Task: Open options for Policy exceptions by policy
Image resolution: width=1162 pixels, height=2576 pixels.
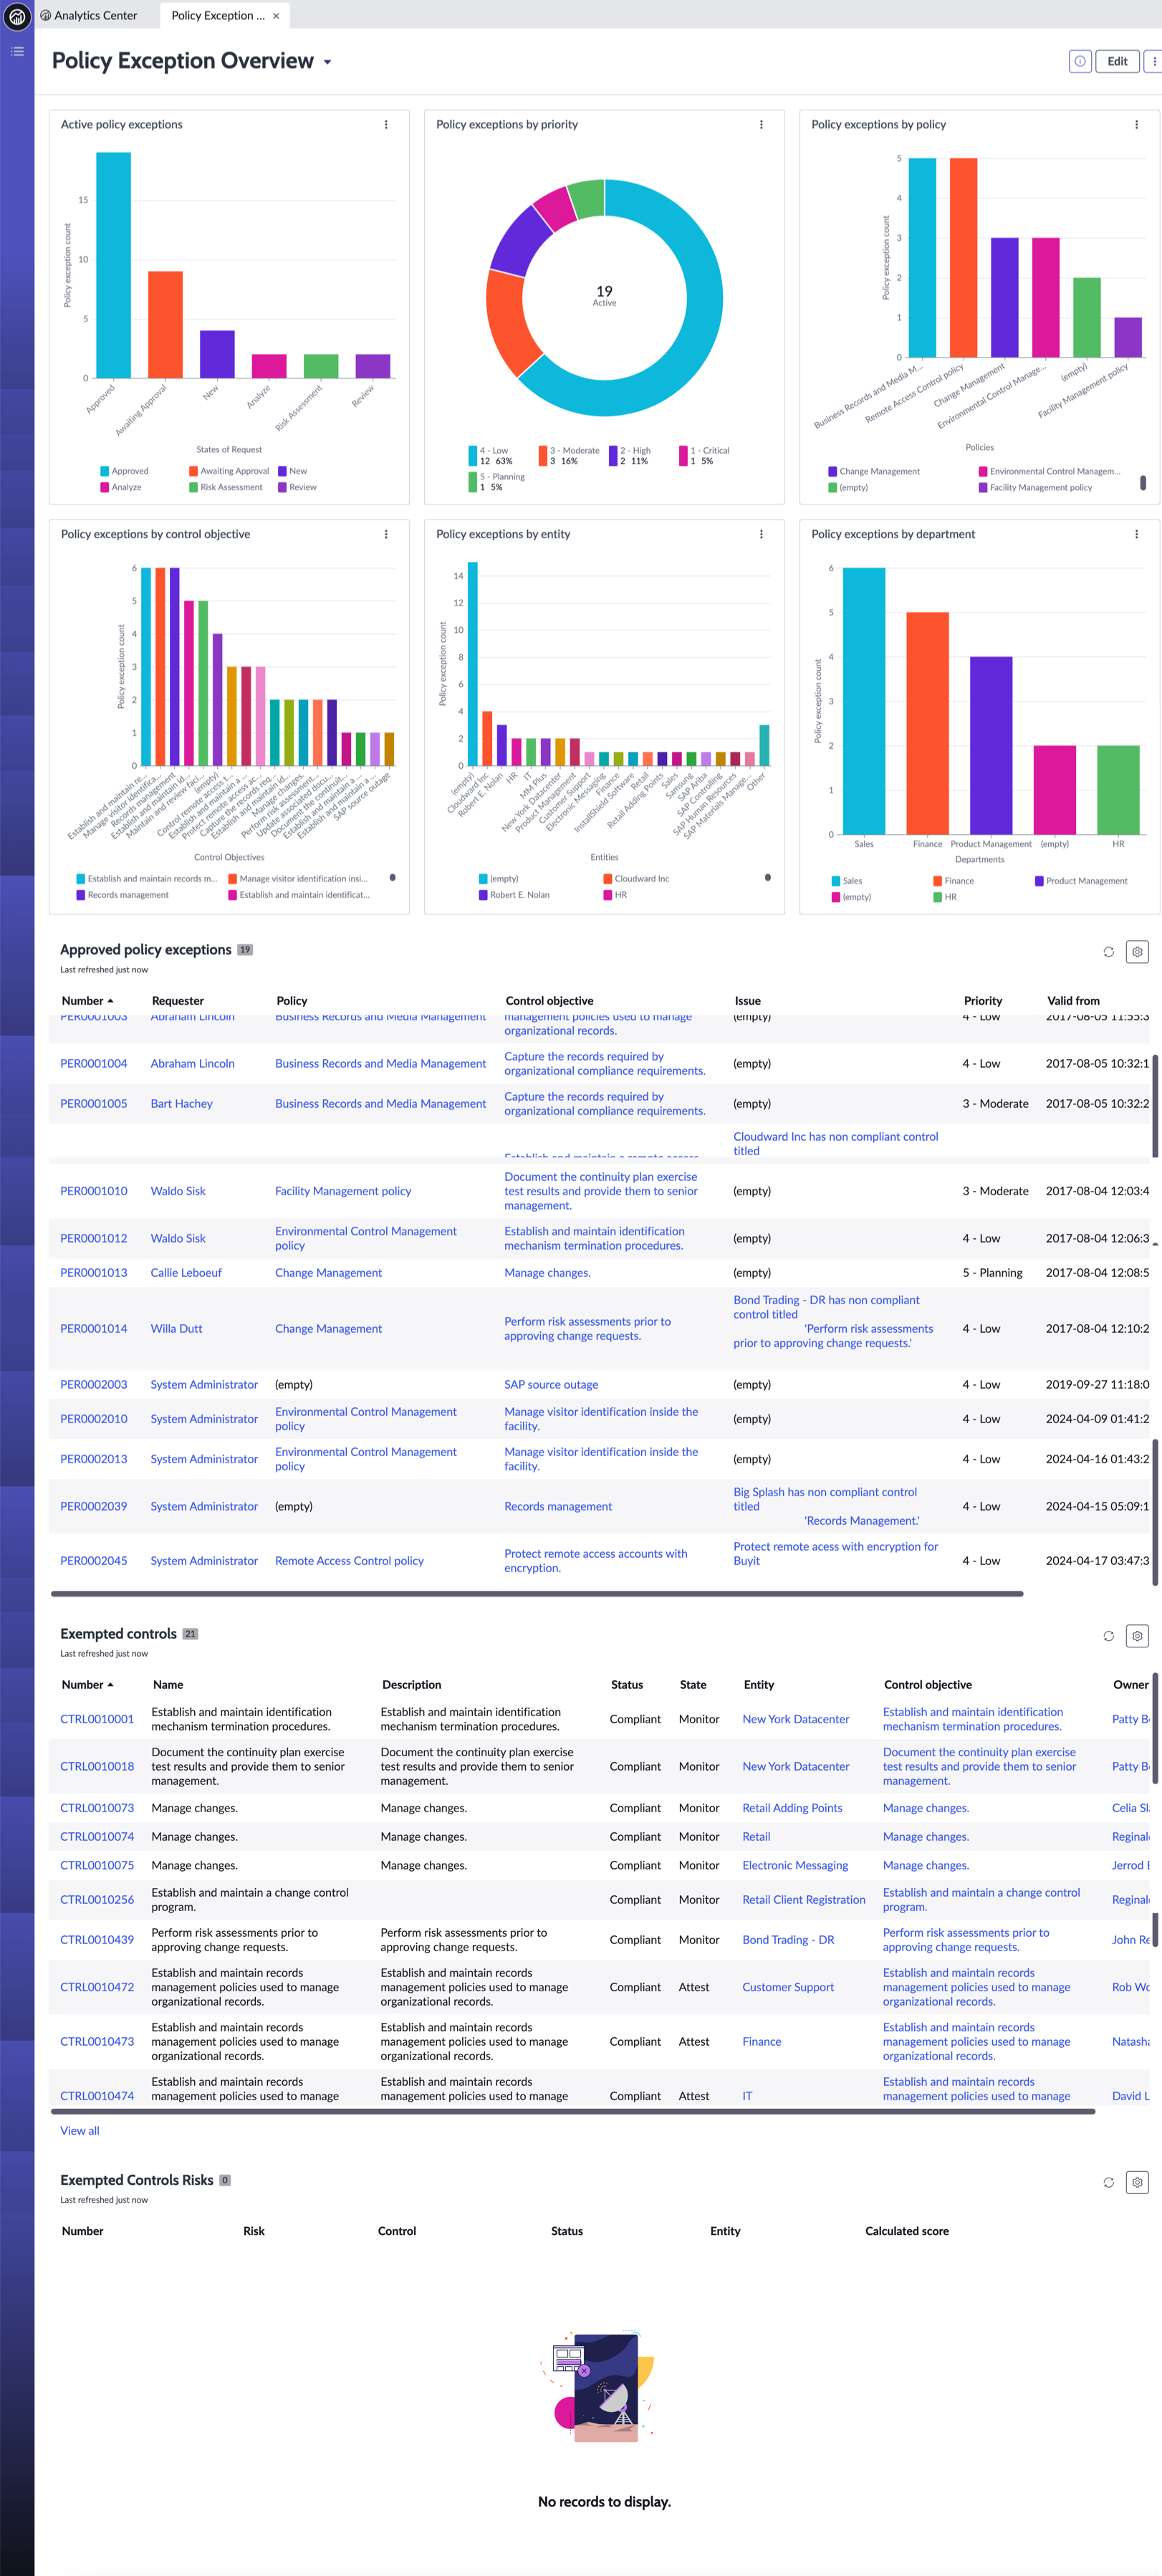Action: (1136, 125)
